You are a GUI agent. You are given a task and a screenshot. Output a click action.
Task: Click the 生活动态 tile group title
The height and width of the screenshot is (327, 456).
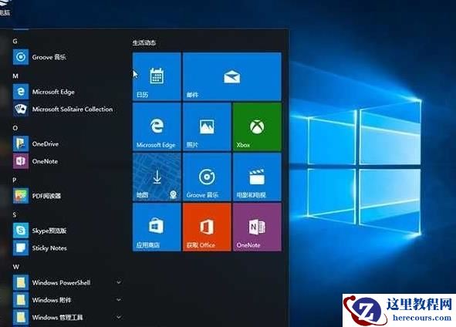coord(144,42)
